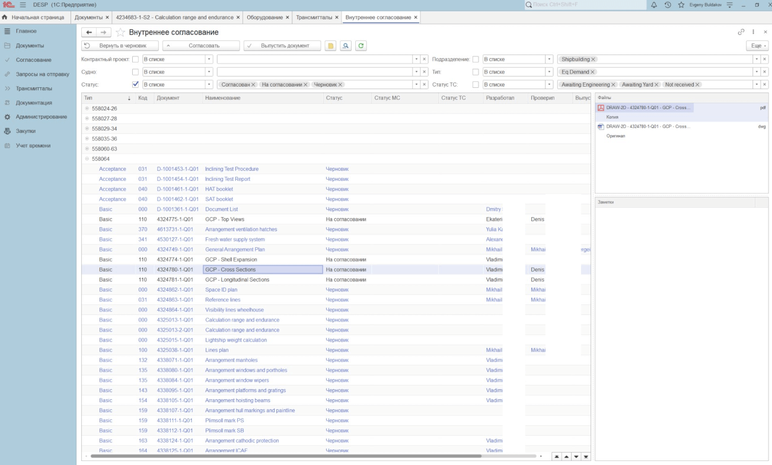
Task: Click the Выпустить документ button
Action: (282, 46)
